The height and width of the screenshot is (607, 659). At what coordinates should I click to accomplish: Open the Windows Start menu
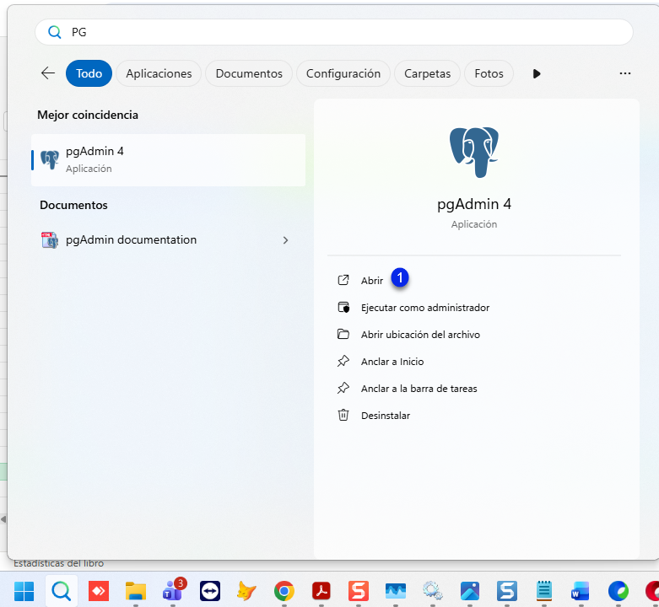[x=24, y=592]
